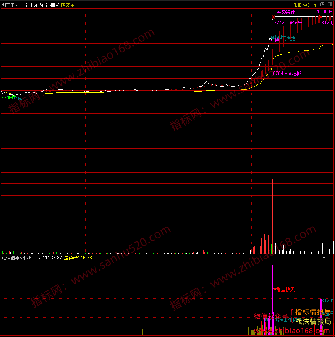Click the second red X limit-up marker

pyautogui.click(x=321, y=17)
